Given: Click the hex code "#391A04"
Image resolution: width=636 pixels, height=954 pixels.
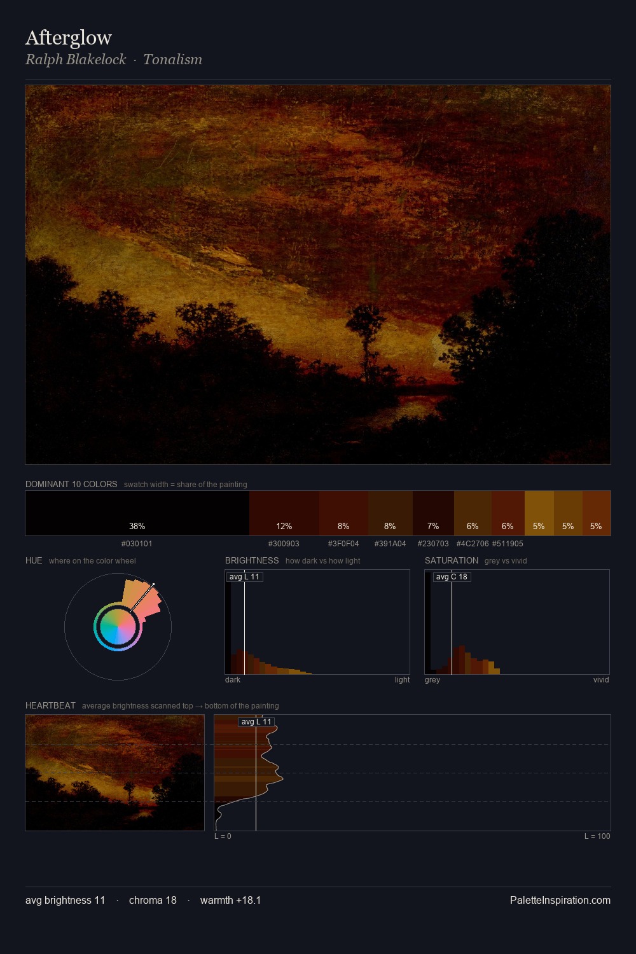Looking at the screenshot, I should click(x=390, y=544).
